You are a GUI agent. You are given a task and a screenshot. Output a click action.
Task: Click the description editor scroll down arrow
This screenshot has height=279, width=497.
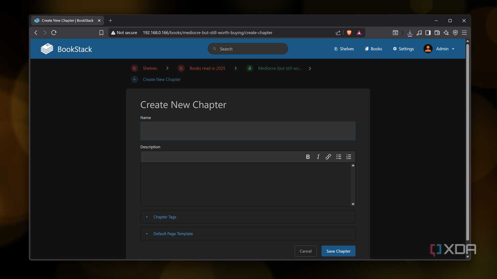pyautogui.click(x=353, y=204)
